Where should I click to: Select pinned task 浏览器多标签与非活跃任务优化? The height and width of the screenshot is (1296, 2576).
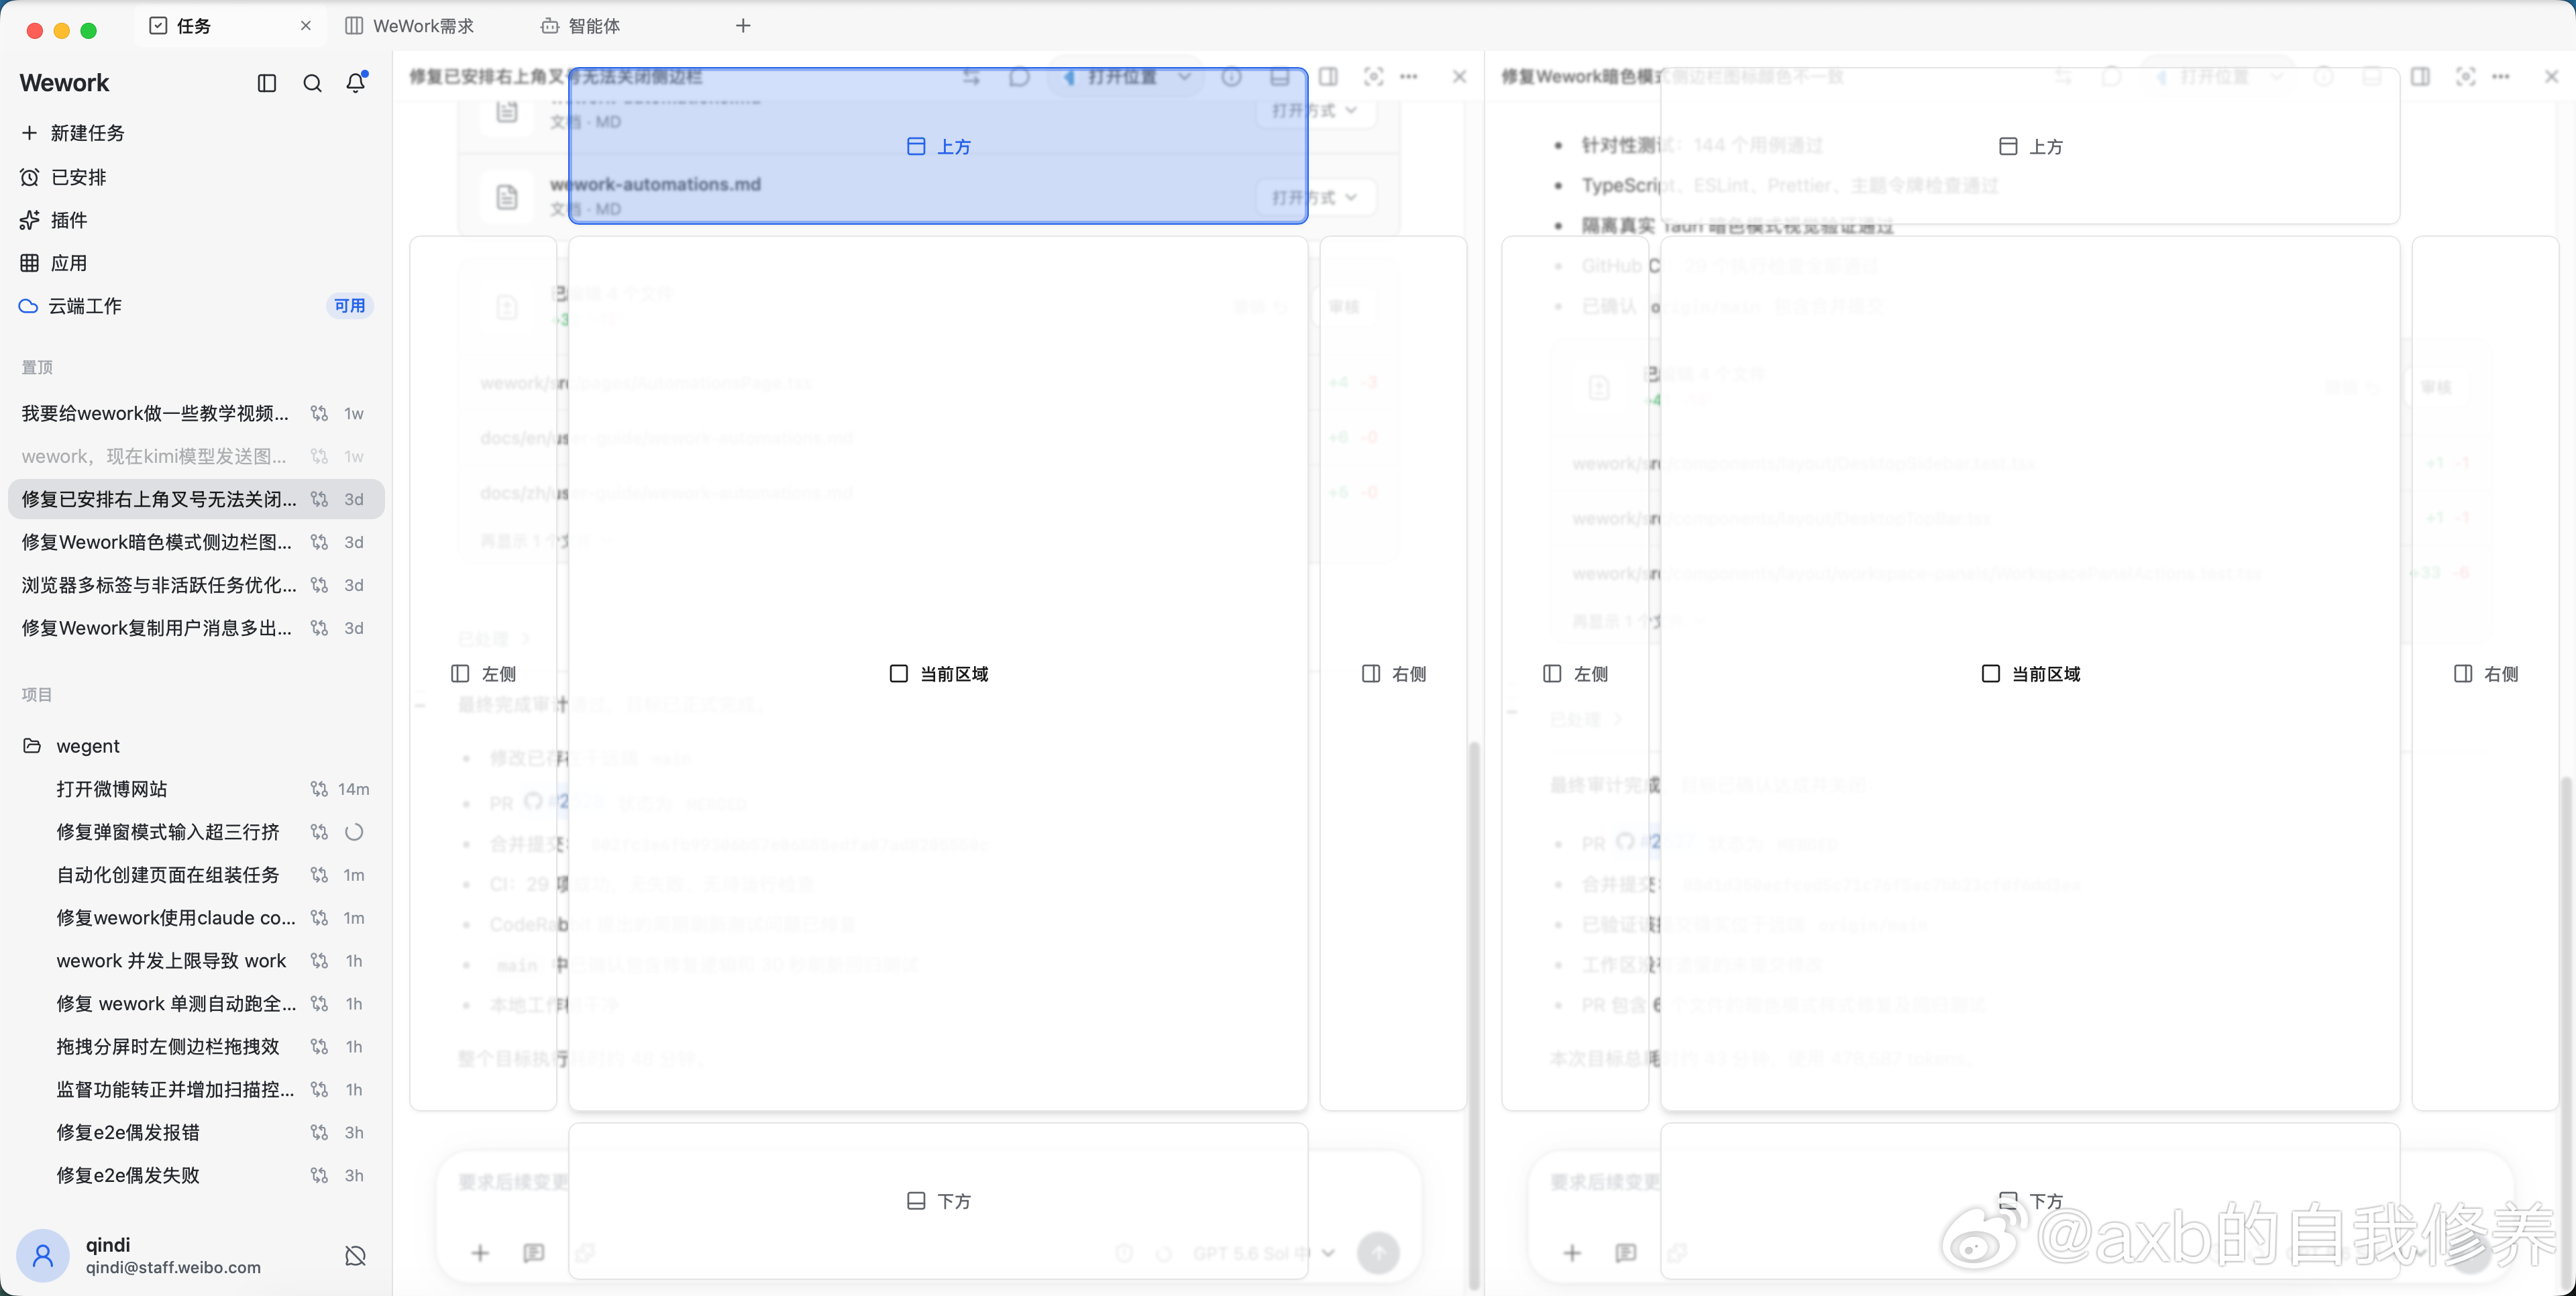click(196, 585)
